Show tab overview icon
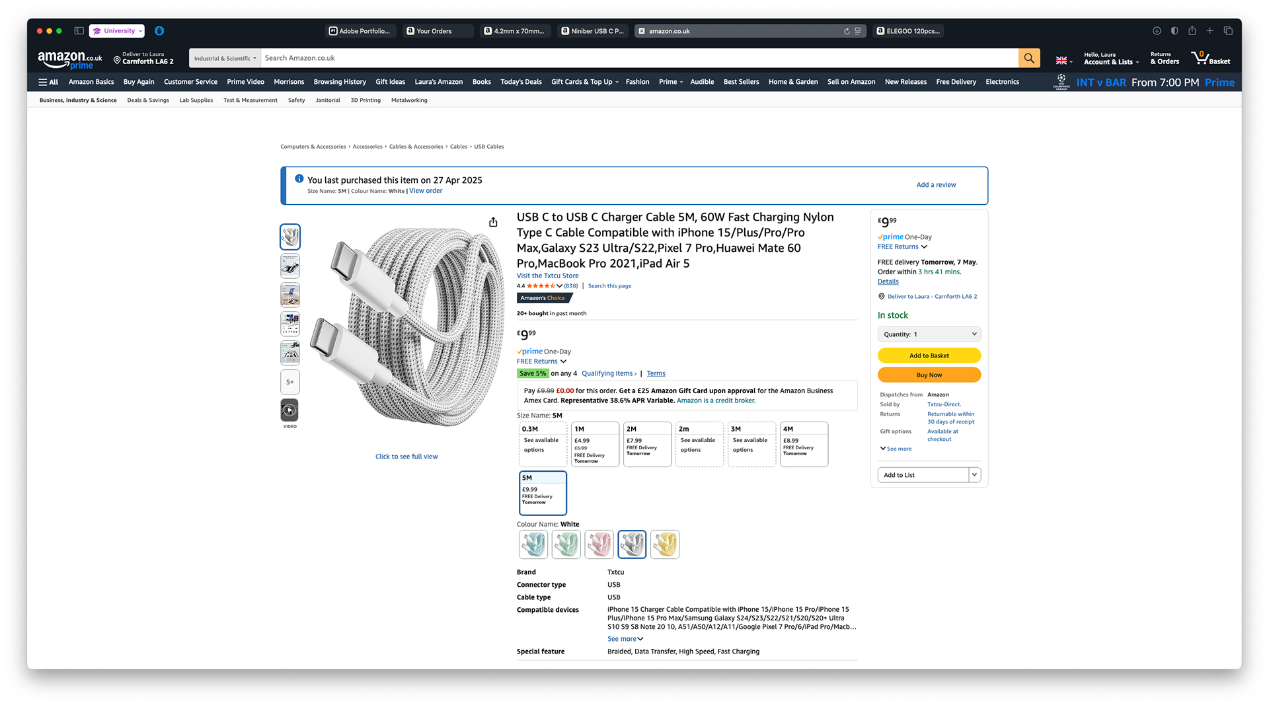This screenshot has width=1269, height=705. click(1228, 30)
